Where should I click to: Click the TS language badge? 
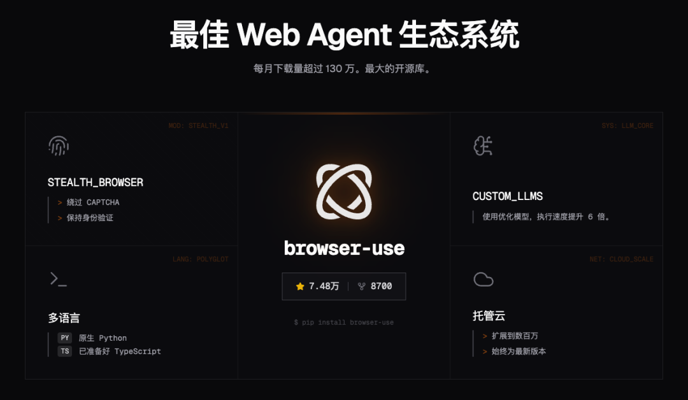point(65,351)
